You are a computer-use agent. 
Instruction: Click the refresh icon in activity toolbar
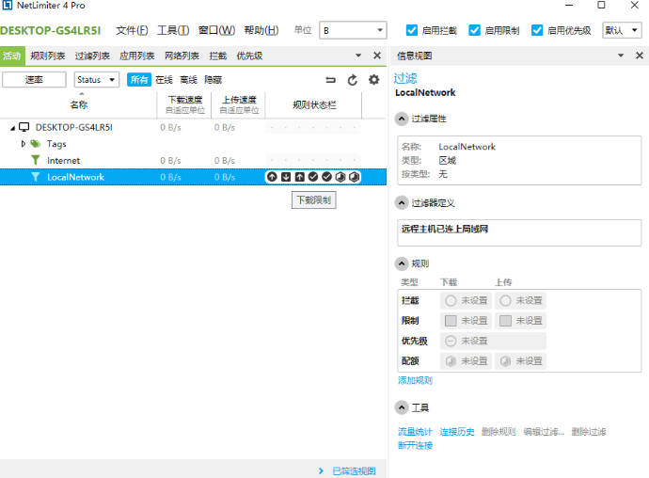[x=352, y=80]
